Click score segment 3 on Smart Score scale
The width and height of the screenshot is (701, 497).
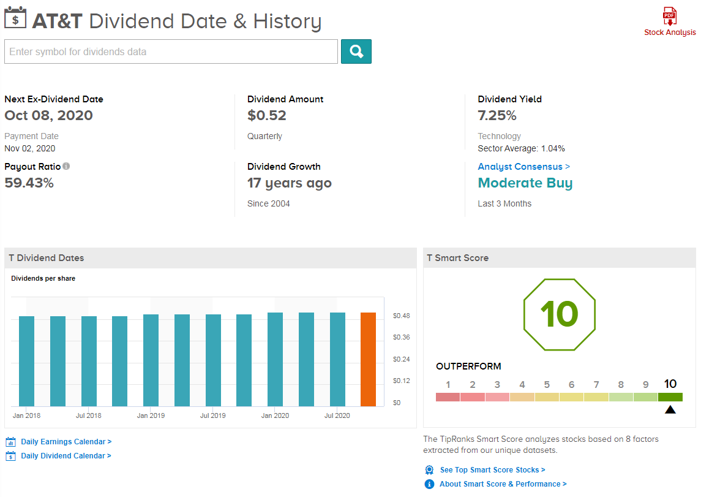[497, 396]
